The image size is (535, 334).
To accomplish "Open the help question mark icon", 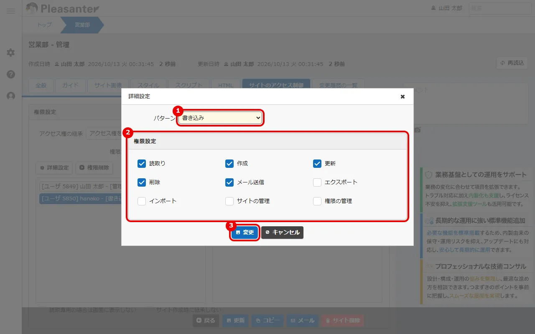I will tap(11, 74).
